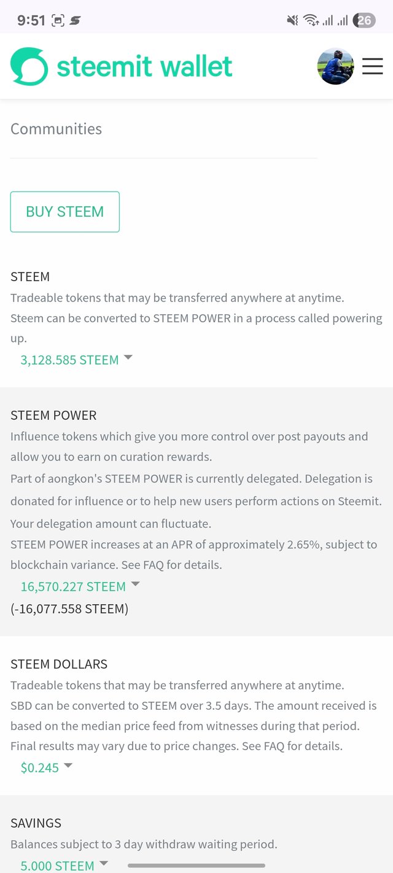The width and height of the screenshot is (393, 873).
Task: Tap the screen recorder status icon
Action: (58, 20)
